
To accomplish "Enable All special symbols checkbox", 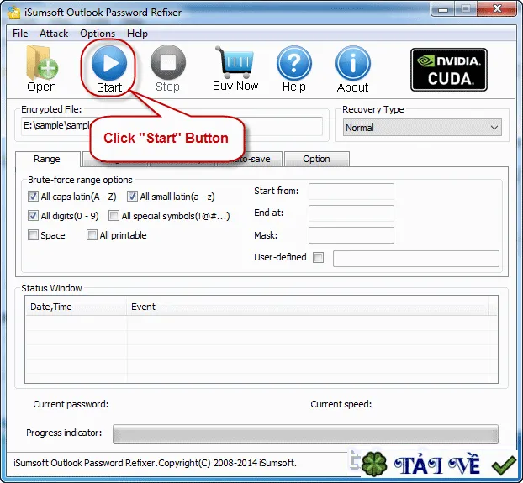I will click(114, 216).
